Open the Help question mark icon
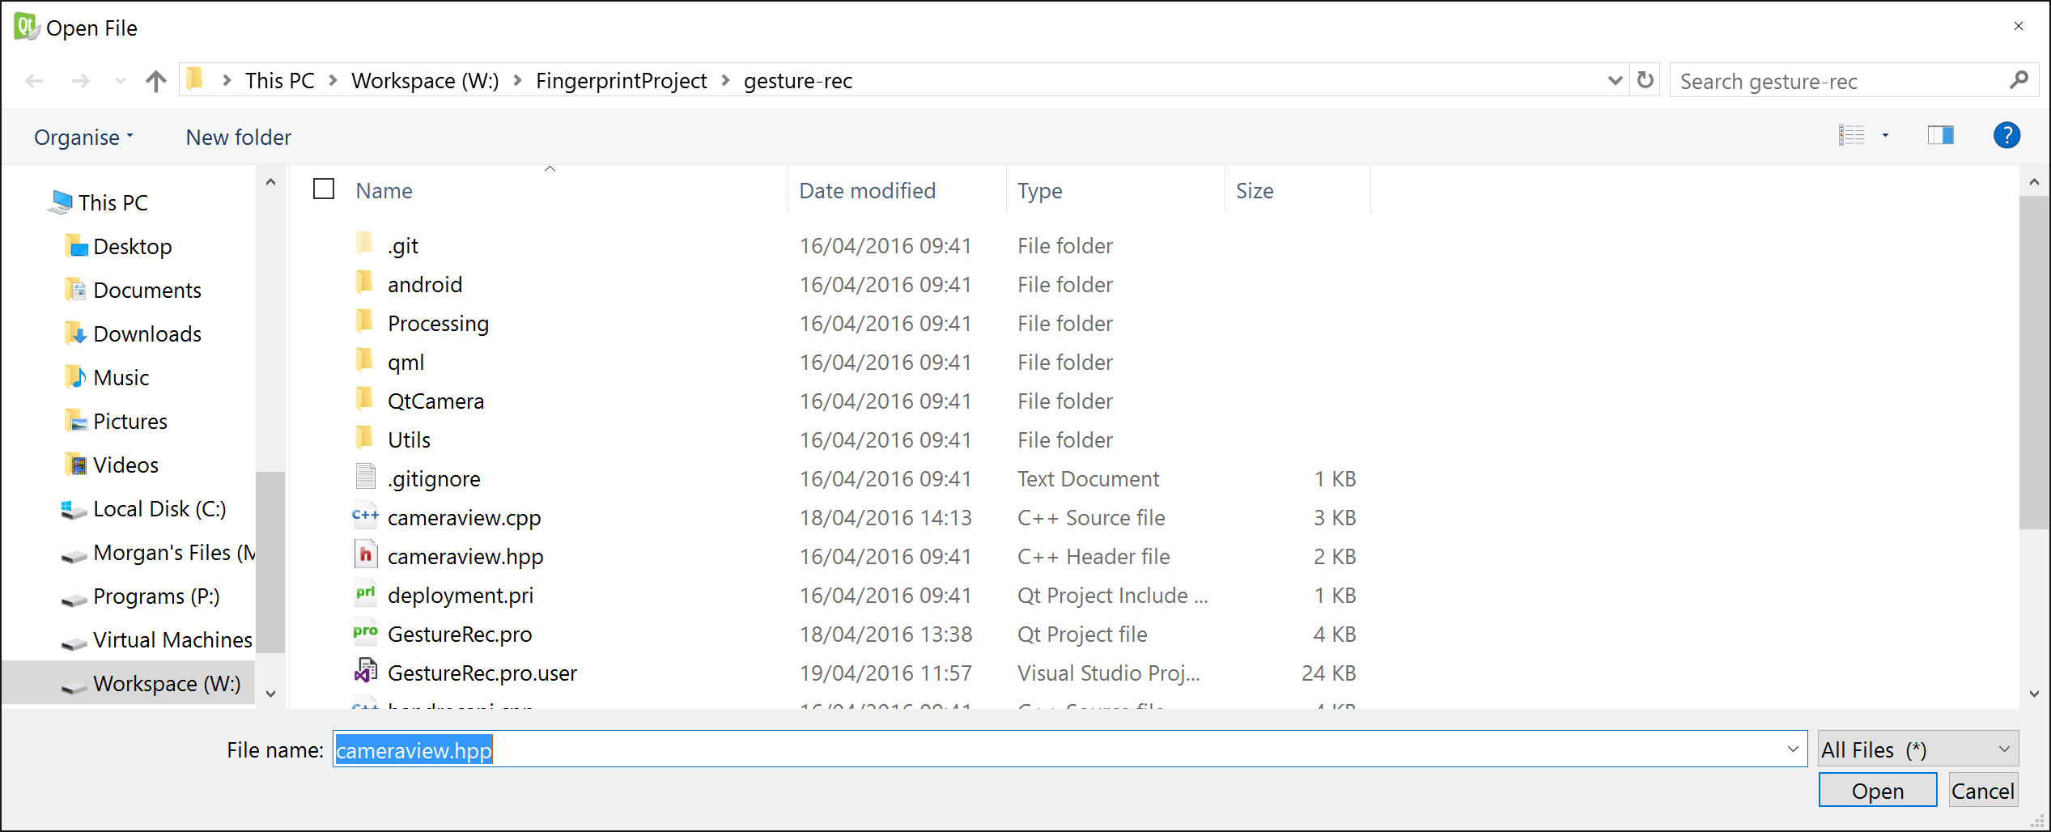2051x832 pixels. (x=2006, y=136)
